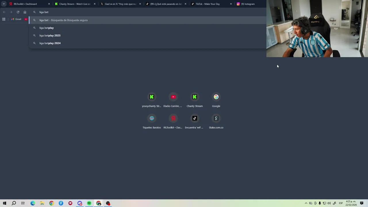
Task: Open network settings tray icon
Action: click(x=324, y=203)
